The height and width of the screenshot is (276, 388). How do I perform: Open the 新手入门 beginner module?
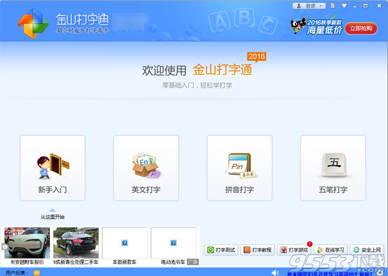(52, 168)
